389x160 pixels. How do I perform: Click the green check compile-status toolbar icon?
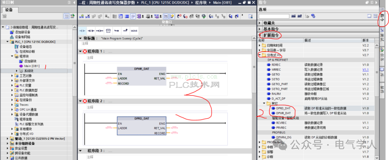204,16
